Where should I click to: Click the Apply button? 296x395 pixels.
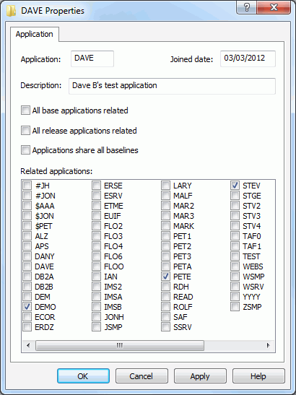[x=200, y=376]
